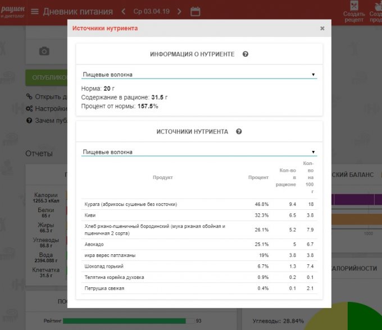Click help icon beside Источники нутриента heading
This screenshot has height=330, width=382.
[x=239, y=132]
